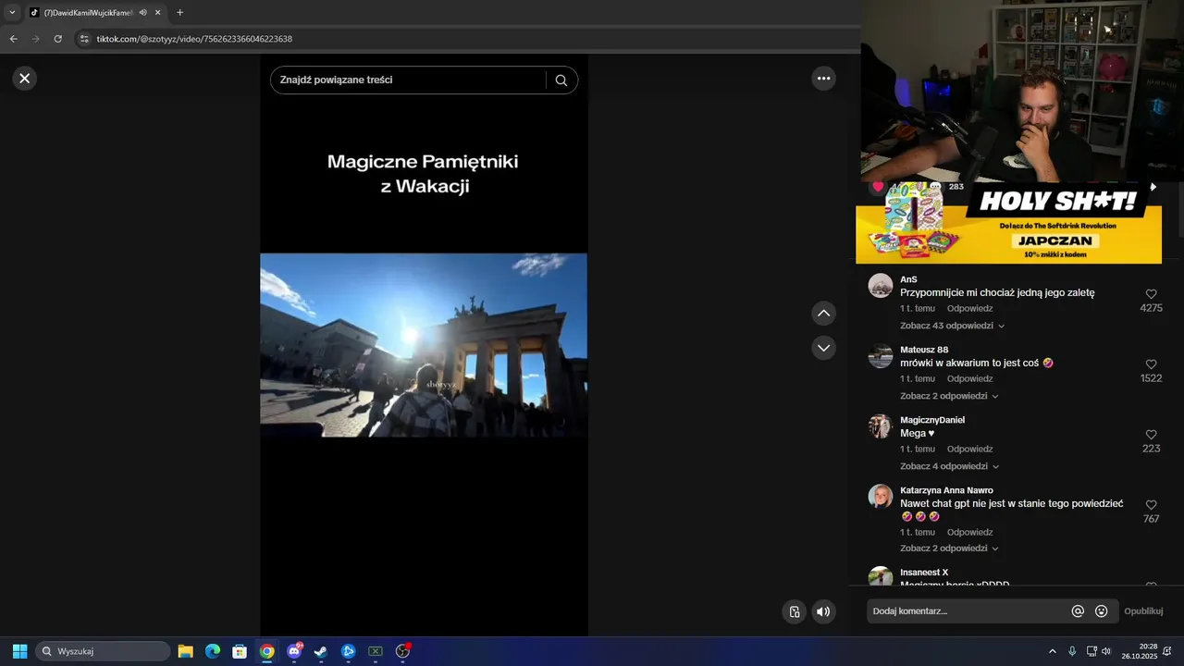Open Microsoft Edge from taskbar

pyautogui.click(x=213, y=651)
